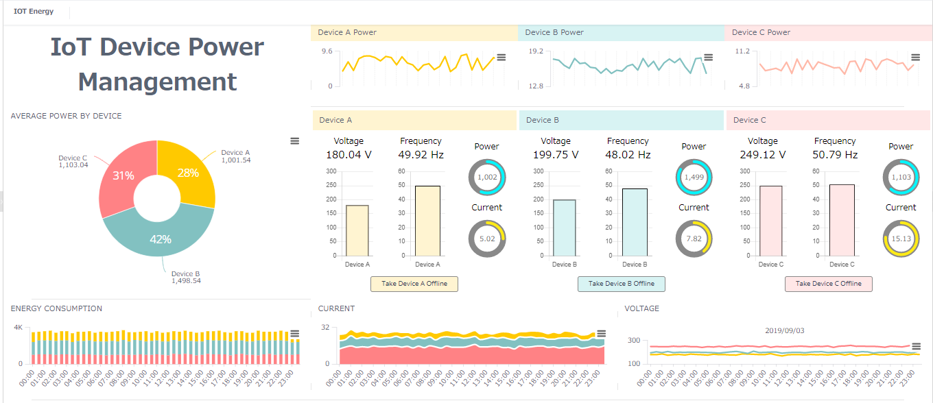Click the Device C Frequency bar
The width and height of the screenshot is (933, 403).
coord(842,220)
